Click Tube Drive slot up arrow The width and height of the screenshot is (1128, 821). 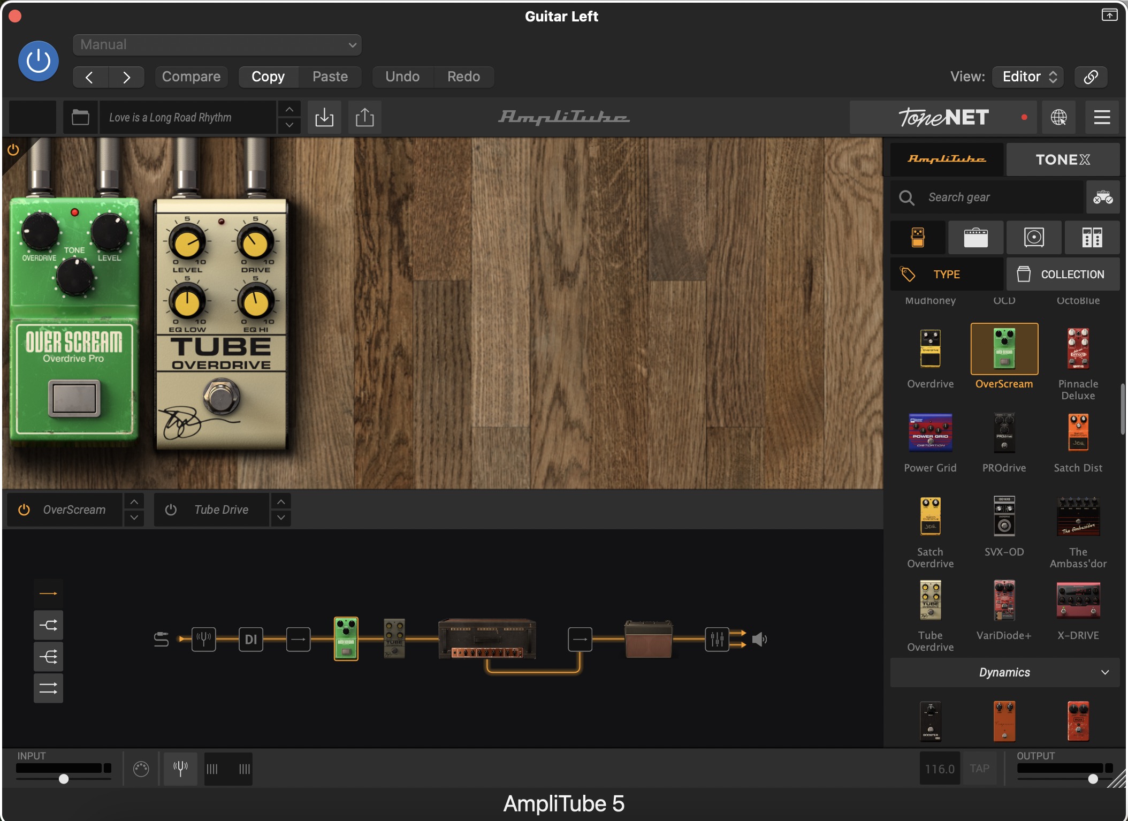[281, 501]
